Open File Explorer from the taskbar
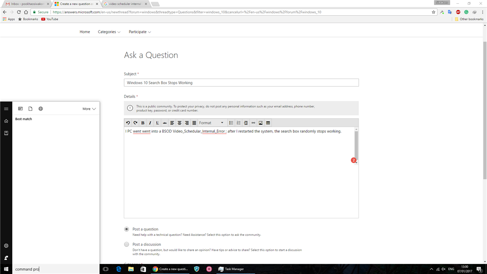The width and height of the screenshot is (487, 274). [131, 269]
